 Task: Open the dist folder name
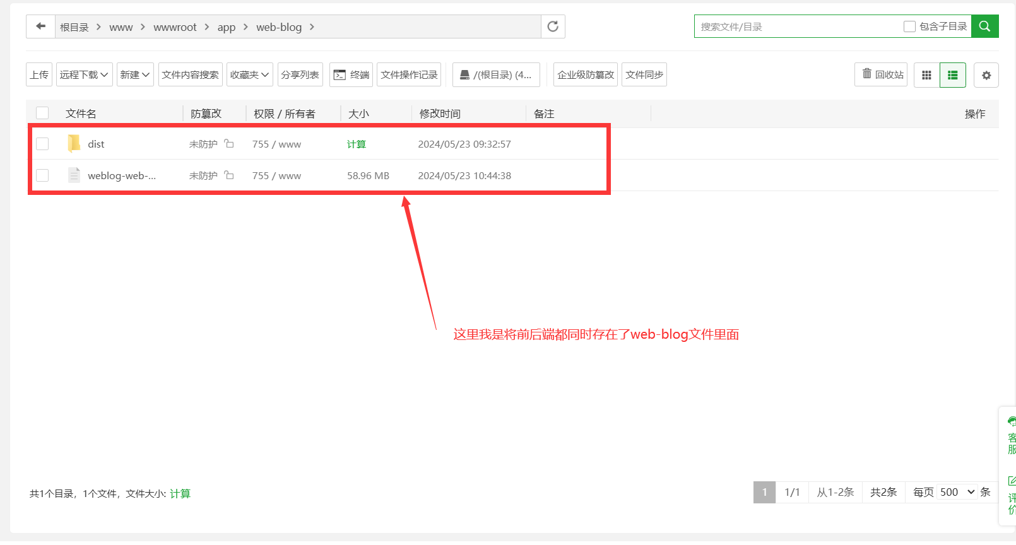point(96,144)
